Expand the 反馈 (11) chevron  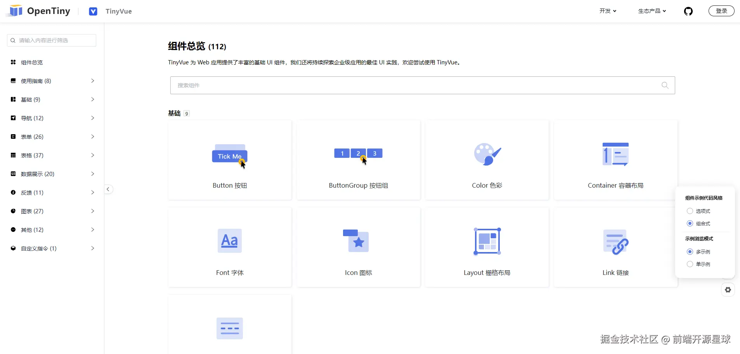(x=93, y=192)
